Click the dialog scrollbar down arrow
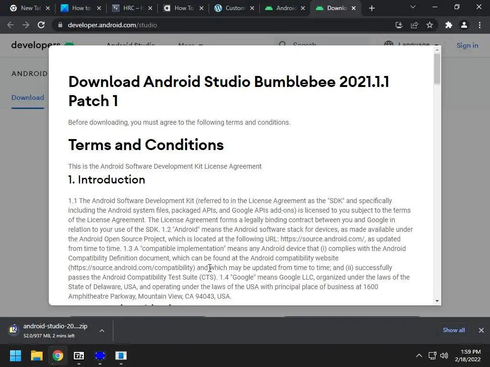The width and height of the screenshot is (490, 367). [437, 301]
